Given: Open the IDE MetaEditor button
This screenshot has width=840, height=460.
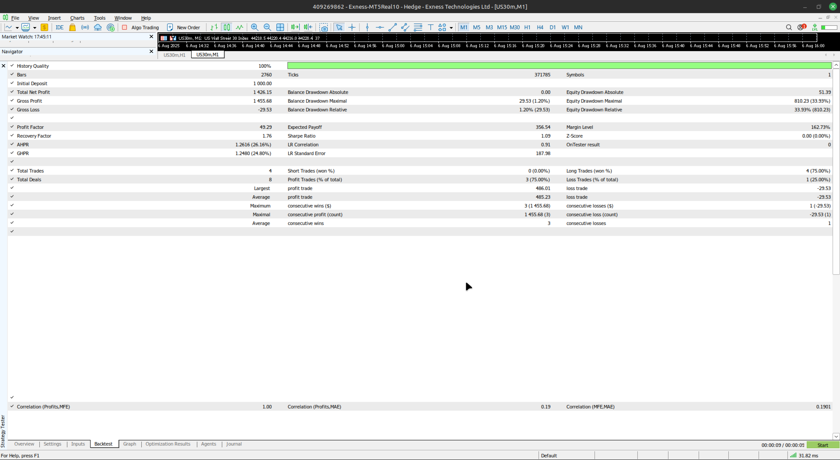Looking at the screenshot, I should (x=59, y=27).
